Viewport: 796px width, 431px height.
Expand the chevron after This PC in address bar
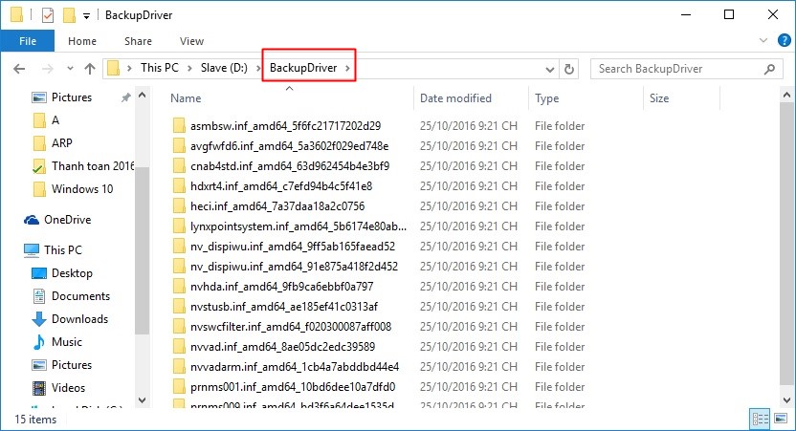(189, 68)
